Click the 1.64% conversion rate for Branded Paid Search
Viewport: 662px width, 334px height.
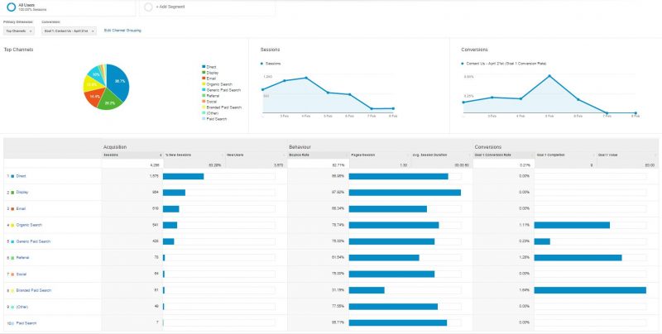525,290
